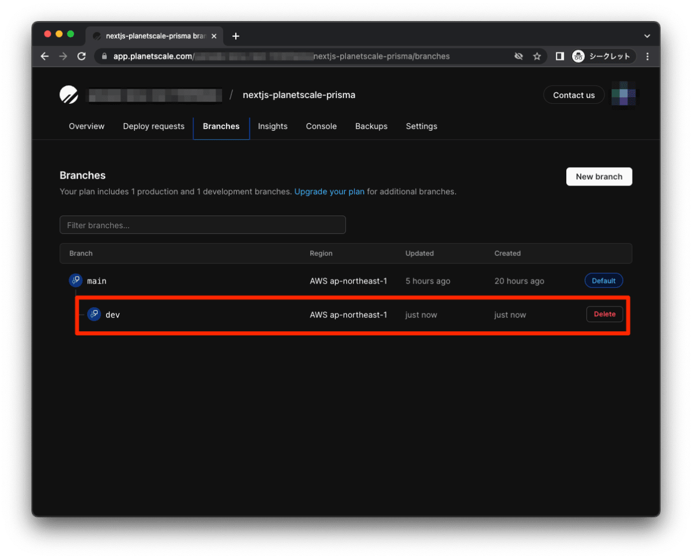The height and width of the screenshot is (559, 692).
Task: Click the browser forward arrow
Action: tap(63, 56)
